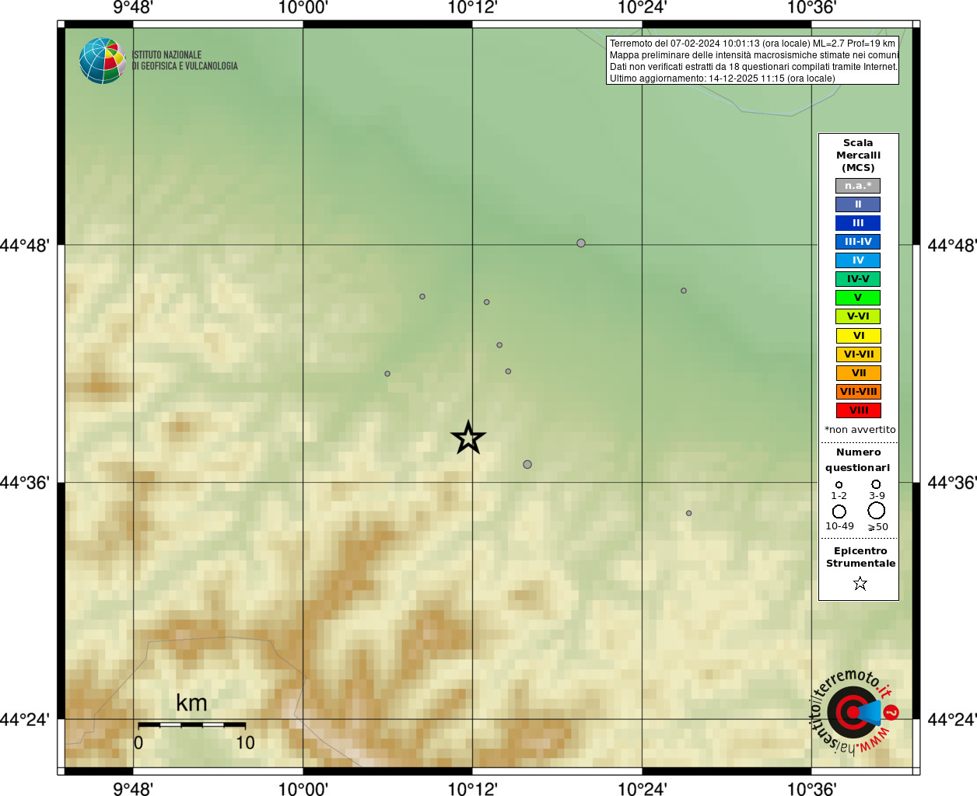The image size is (977, 796).
Task: Click the IV-V green legend swatch
Action: 858,279
